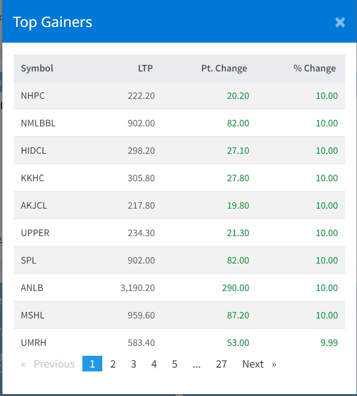This screenshot has height=396, width=357.
Task: Open page 3 in pagination
Action: 134,364
